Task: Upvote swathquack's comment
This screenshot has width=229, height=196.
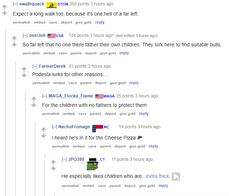Action: [5, 7]
